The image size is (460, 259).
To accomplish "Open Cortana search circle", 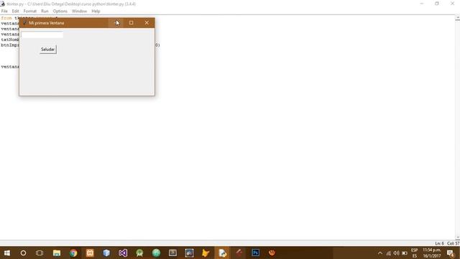I will (23, 253).
